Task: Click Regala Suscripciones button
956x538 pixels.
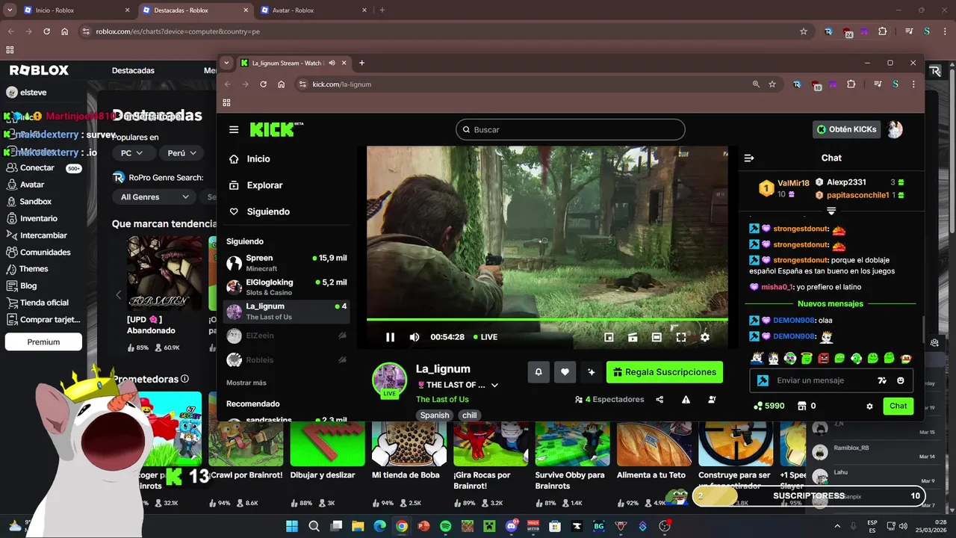Action: point(664,372)
